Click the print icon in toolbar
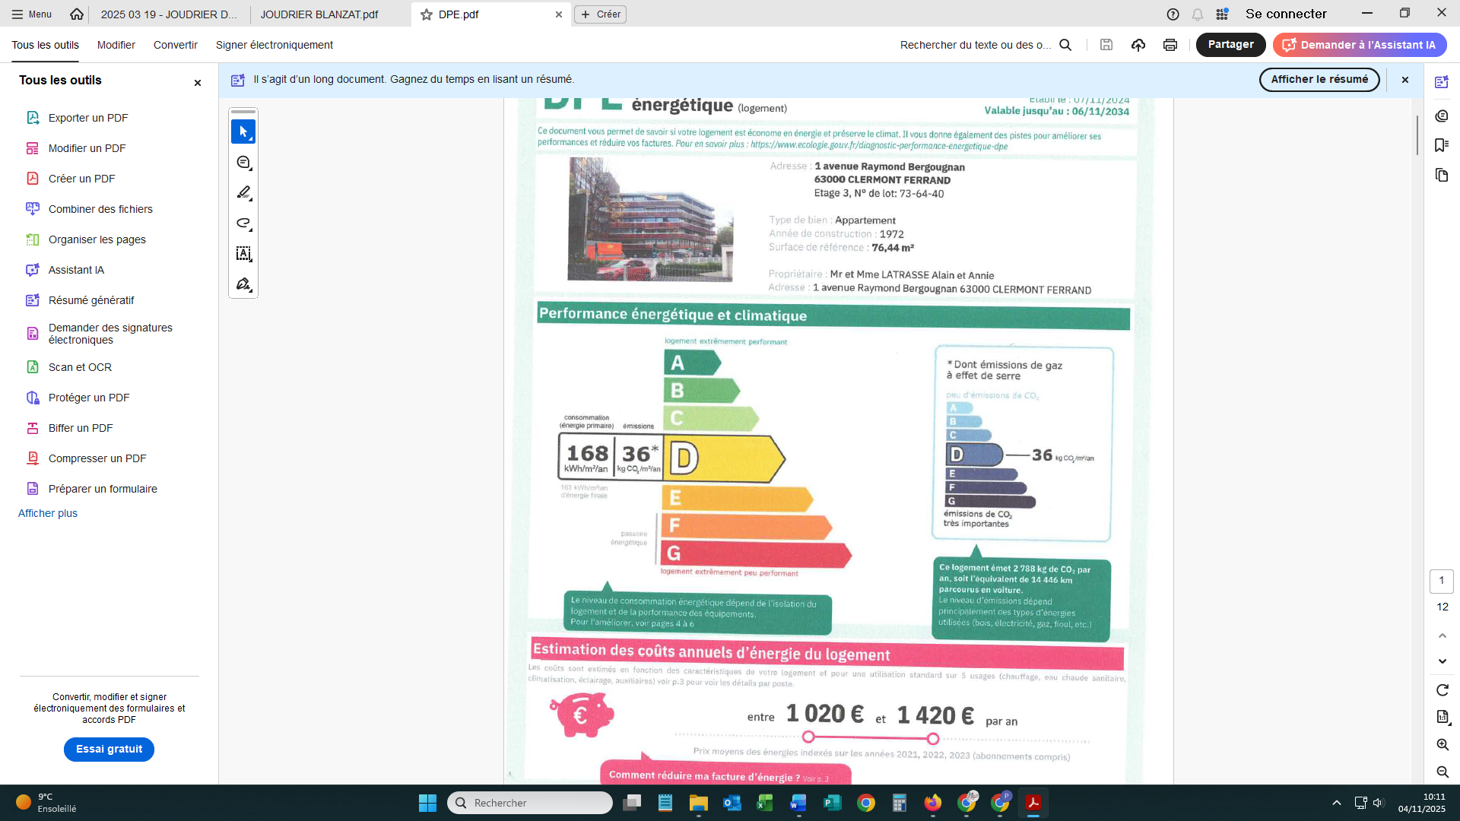1460x821 pixels. coord(1170,45)
